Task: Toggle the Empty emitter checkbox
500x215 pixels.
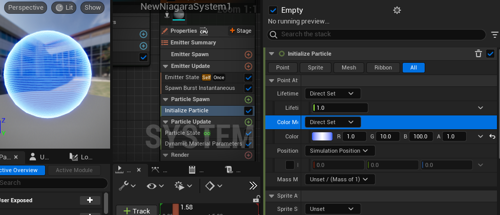Action: tap(273, 10)
